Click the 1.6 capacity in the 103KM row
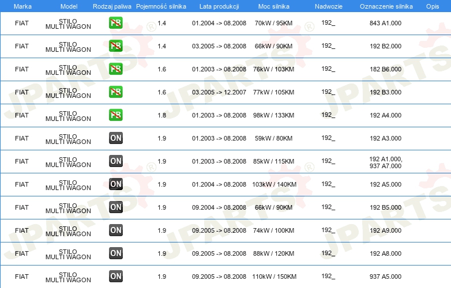The image size is (451, 288). [161, 69]
